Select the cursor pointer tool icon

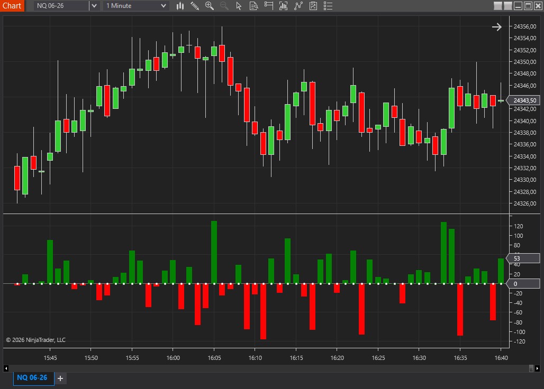[x=239, y=6]
